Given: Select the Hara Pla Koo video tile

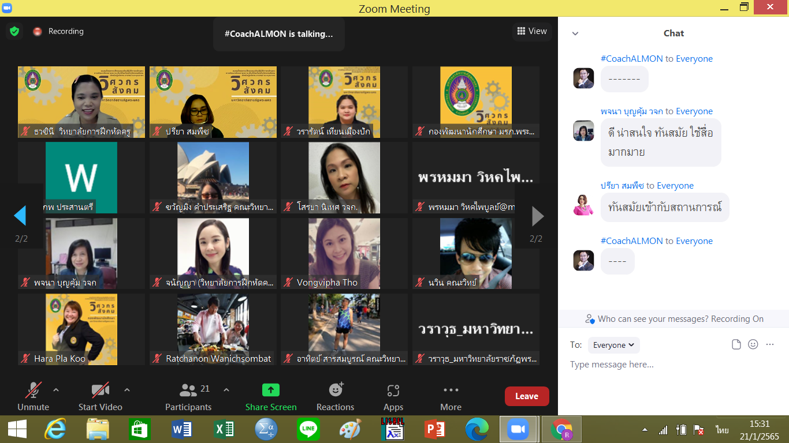Looking at the screenshot, I should click(81, 329).
